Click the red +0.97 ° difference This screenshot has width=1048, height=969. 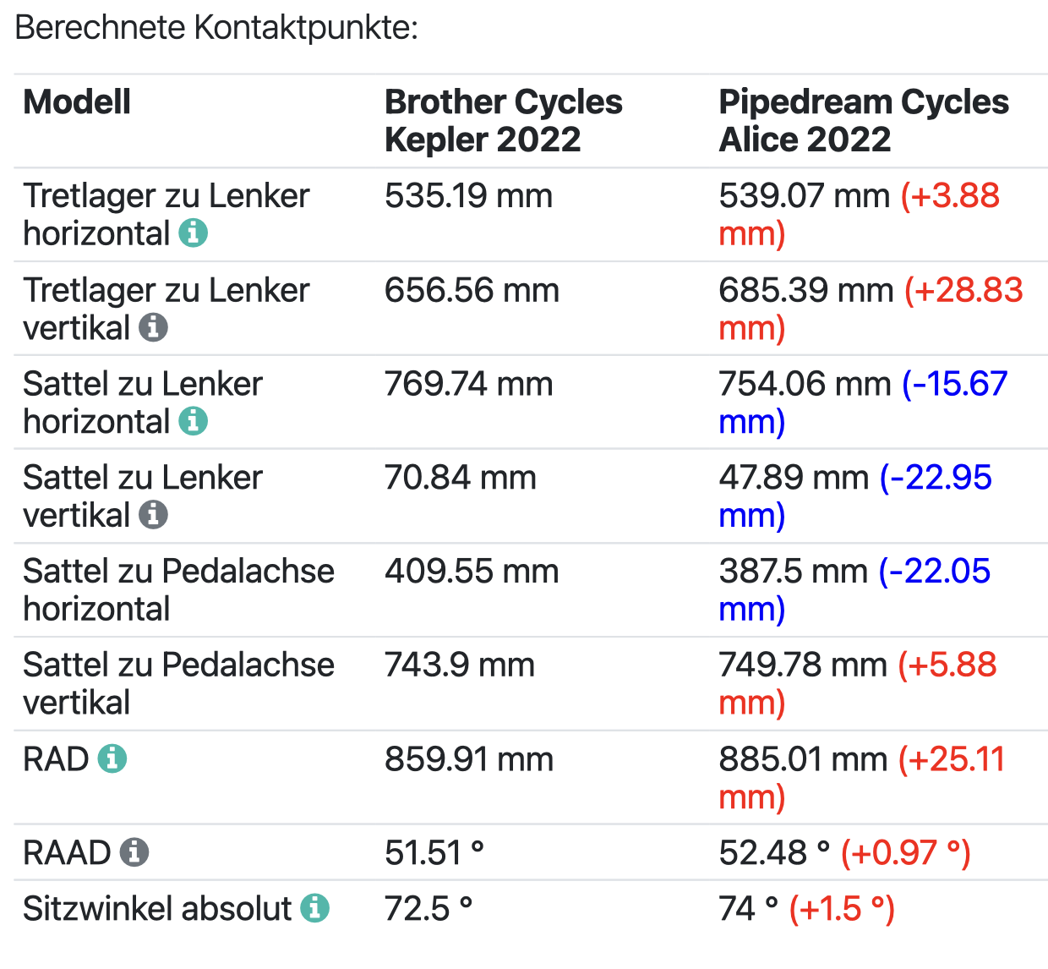(905, 852)
